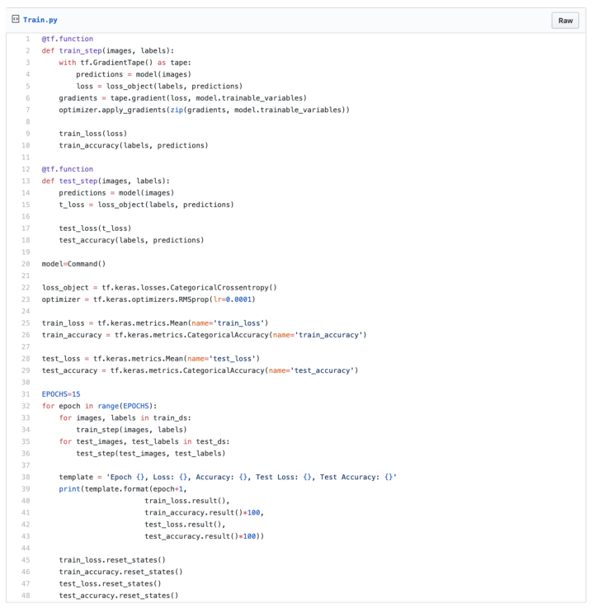The width and height of the screenshot is (594, 608).
Task: Select line number 48
Action: pyautogui.click(x=26, y=595)
